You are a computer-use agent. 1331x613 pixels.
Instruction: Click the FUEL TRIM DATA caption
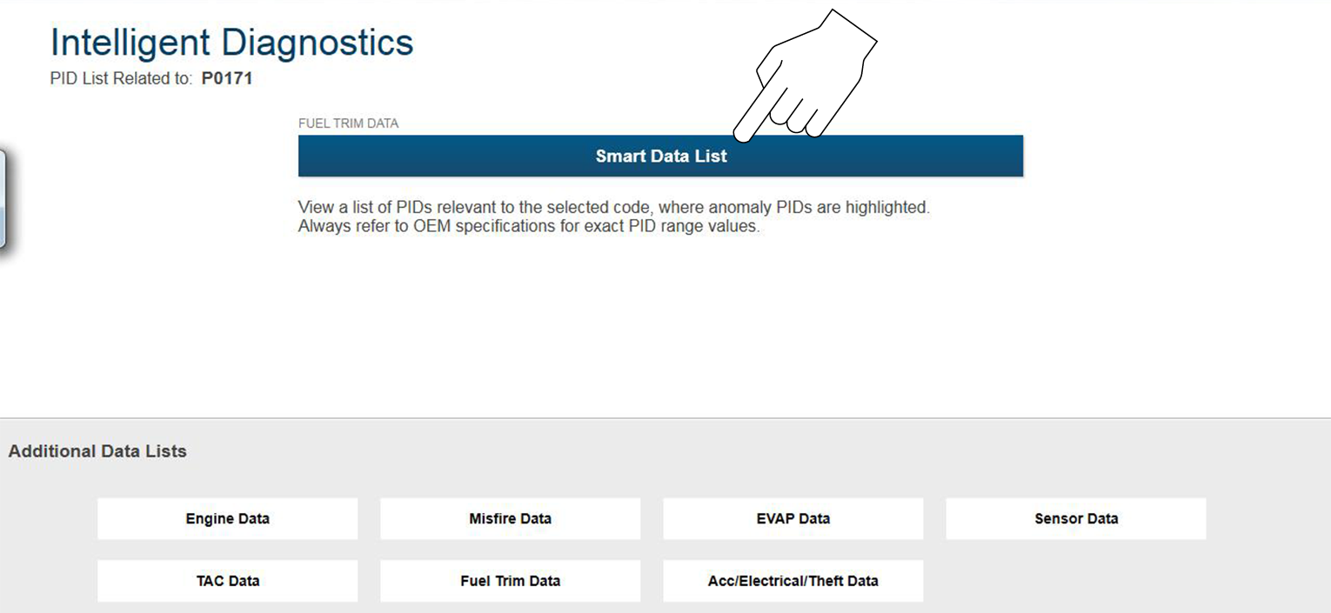[x=348, y=123]
